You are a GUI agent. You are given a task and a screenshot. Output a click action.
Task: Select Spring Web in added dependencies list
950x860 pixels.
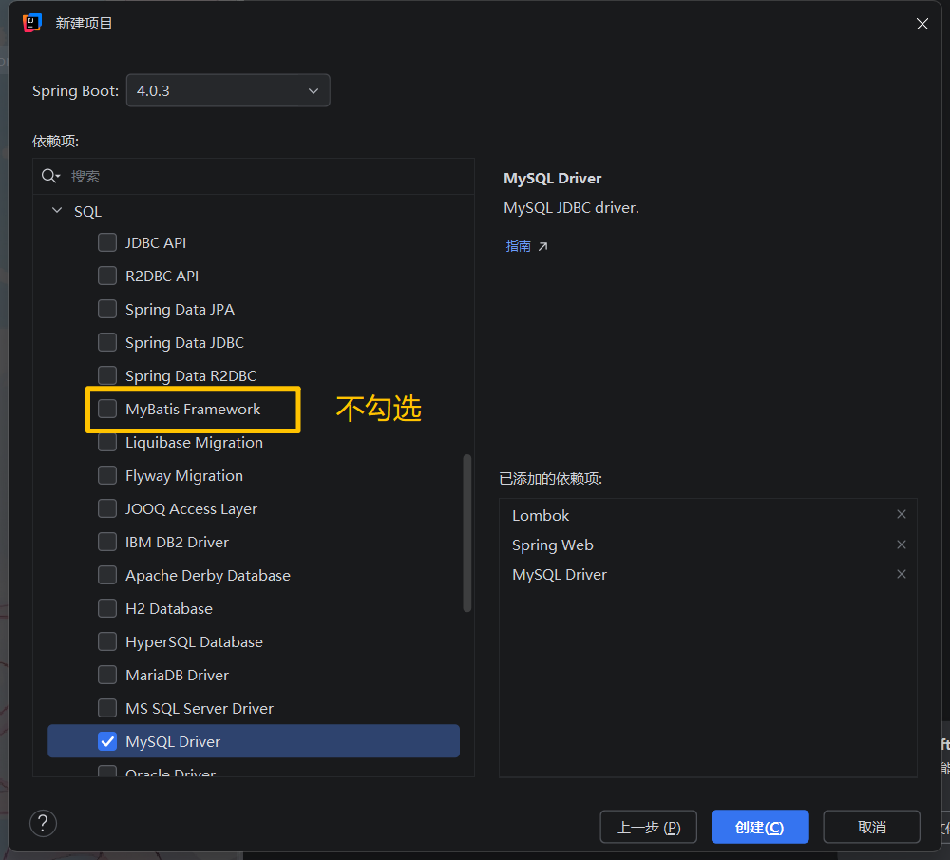click(x=553, y=545)
